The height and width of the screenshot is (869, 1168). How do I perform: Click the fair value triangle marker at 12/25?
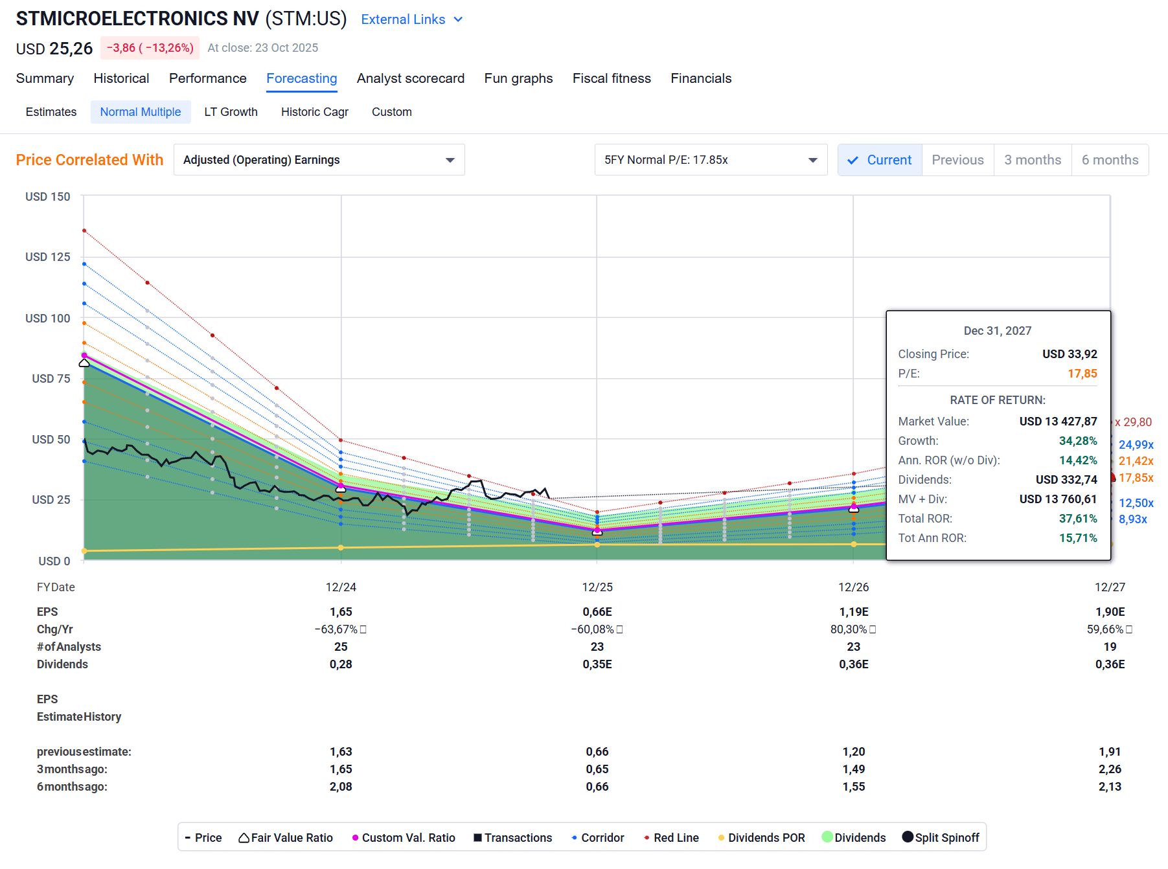(597, 532)
